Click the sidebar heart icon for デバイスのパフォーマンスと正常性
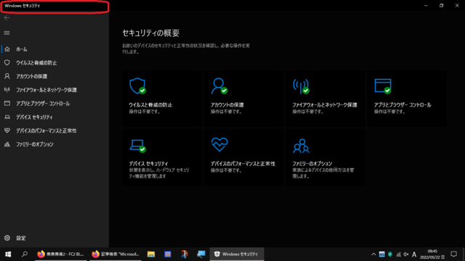The image size is (465, 261). 7,130
